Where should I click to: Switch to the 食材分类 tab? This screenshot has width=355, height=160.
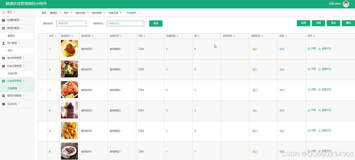[80, 13]
